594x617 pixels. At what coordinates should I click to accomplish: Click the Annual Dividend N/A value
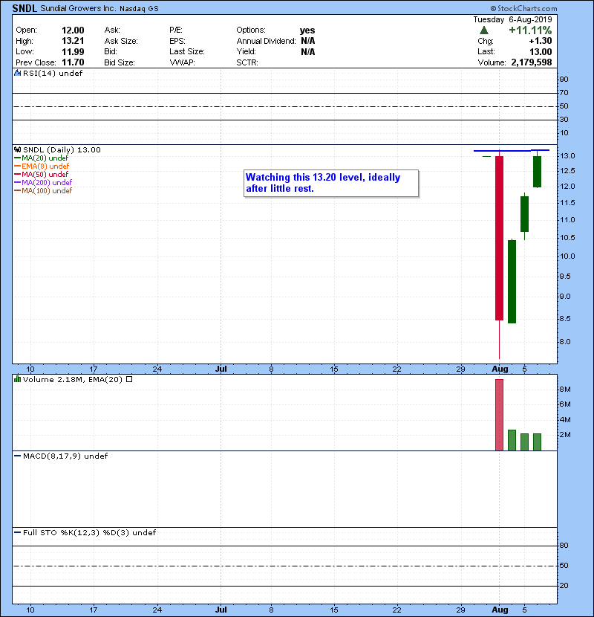pyautogui.click(x=308, y=41)
